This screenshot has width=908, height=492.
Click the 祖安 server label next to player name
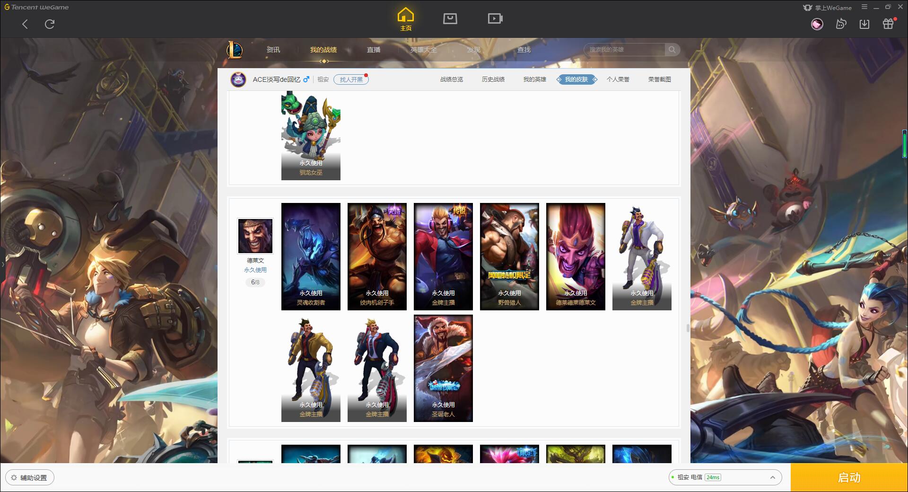pos(323,79)
